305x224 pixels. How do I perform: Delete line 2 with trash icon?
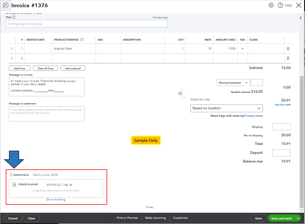click(288, 58)
